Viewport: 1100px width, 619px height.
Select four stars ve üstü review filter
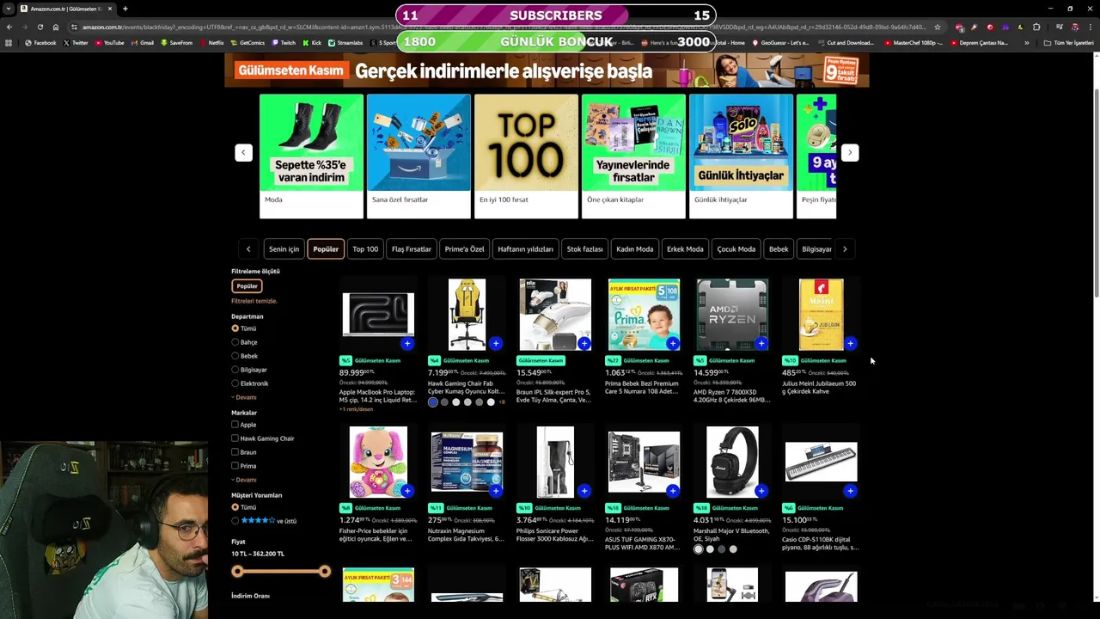(x=235, y=521)
